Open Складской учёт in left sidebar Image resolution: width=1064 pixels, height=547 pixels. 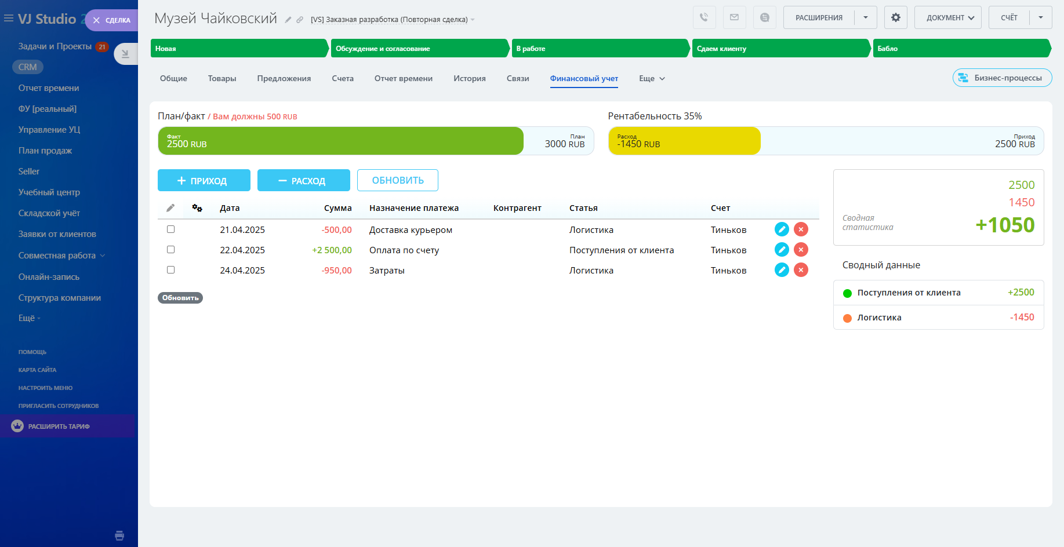coord(49,213)
